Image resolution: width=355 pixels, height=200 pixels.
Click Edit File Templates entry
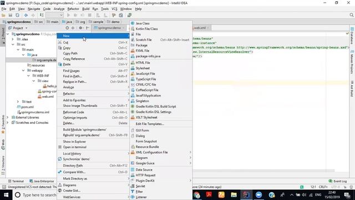coord(150,124)
